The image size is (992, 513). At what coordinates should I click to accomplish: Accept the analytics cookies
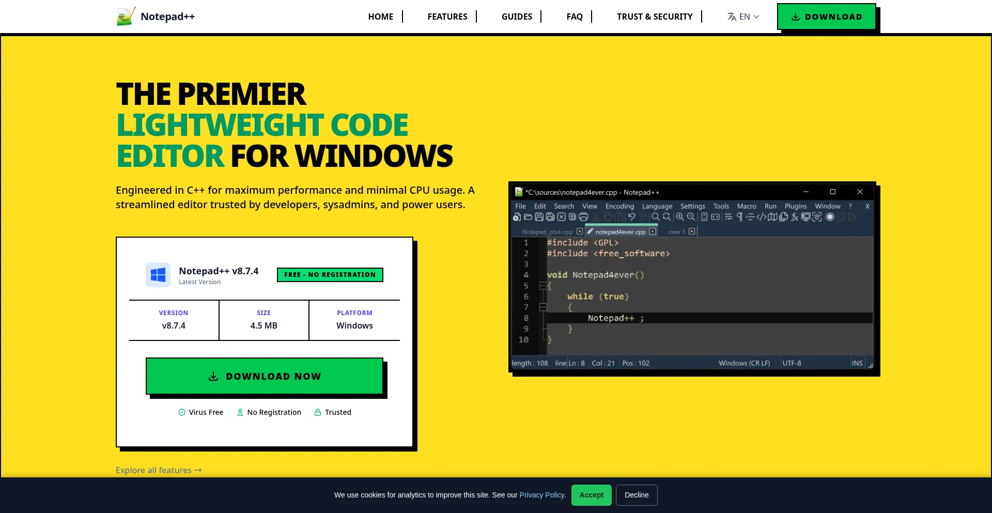(592, 495)
